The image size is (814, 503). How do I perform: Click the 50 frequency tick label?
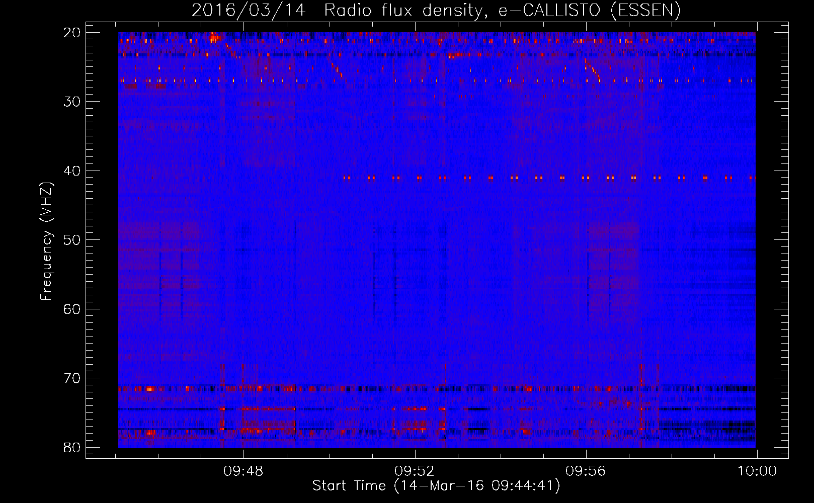click(x=72, y=240)
